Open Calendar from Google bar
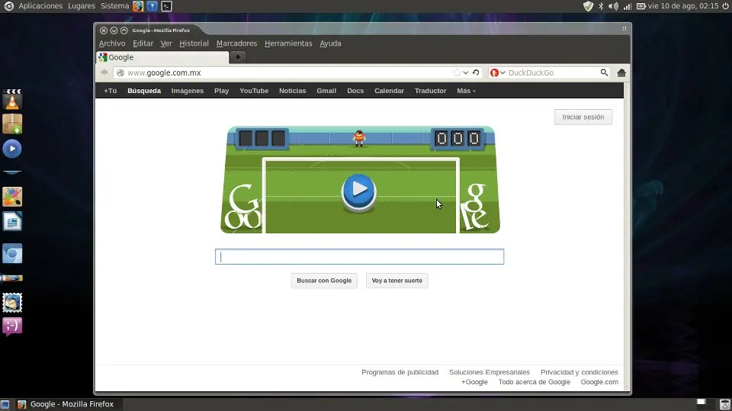The height and width of the screenshot is (411, 732). point(389,91)
